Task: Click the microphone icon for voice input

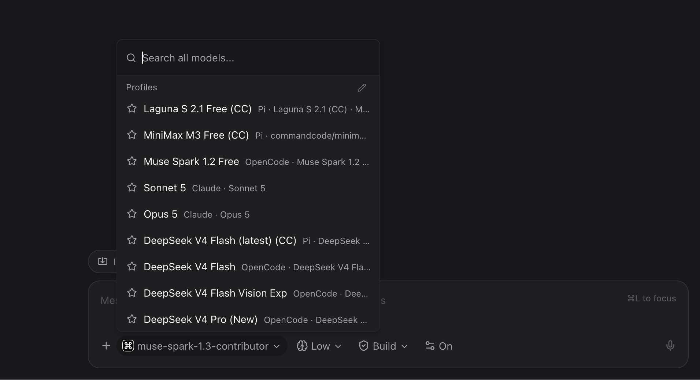Action: pyautogui.click(x=670, y=346)
